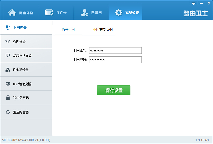
Task: Switch to the 拨号上网 tab
Action: (68, 30)
